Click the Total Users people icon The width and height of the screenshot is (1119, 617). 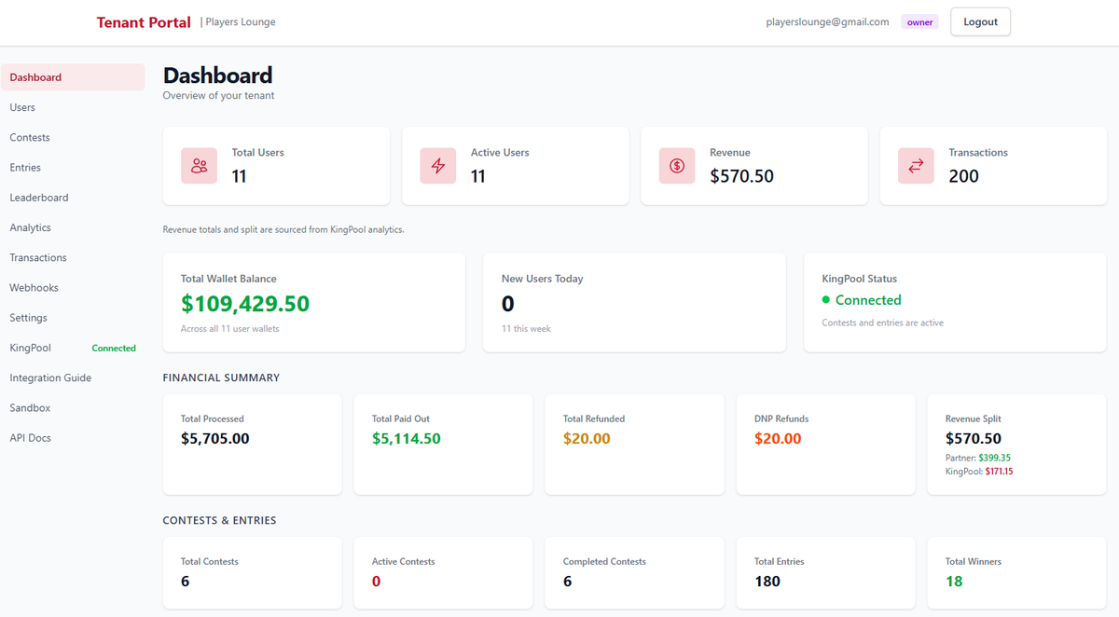[x=199, y=166]
